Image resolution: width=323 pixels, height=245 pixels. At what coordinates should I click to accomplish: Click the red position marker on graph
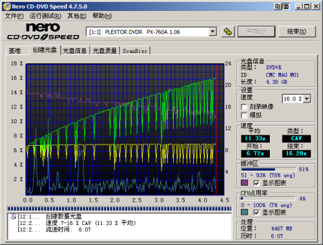tap(216, 129)
